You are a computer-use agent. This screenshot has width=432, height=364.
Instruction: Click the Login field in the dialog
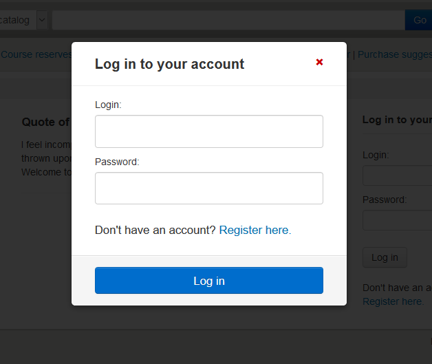point(208,131)
